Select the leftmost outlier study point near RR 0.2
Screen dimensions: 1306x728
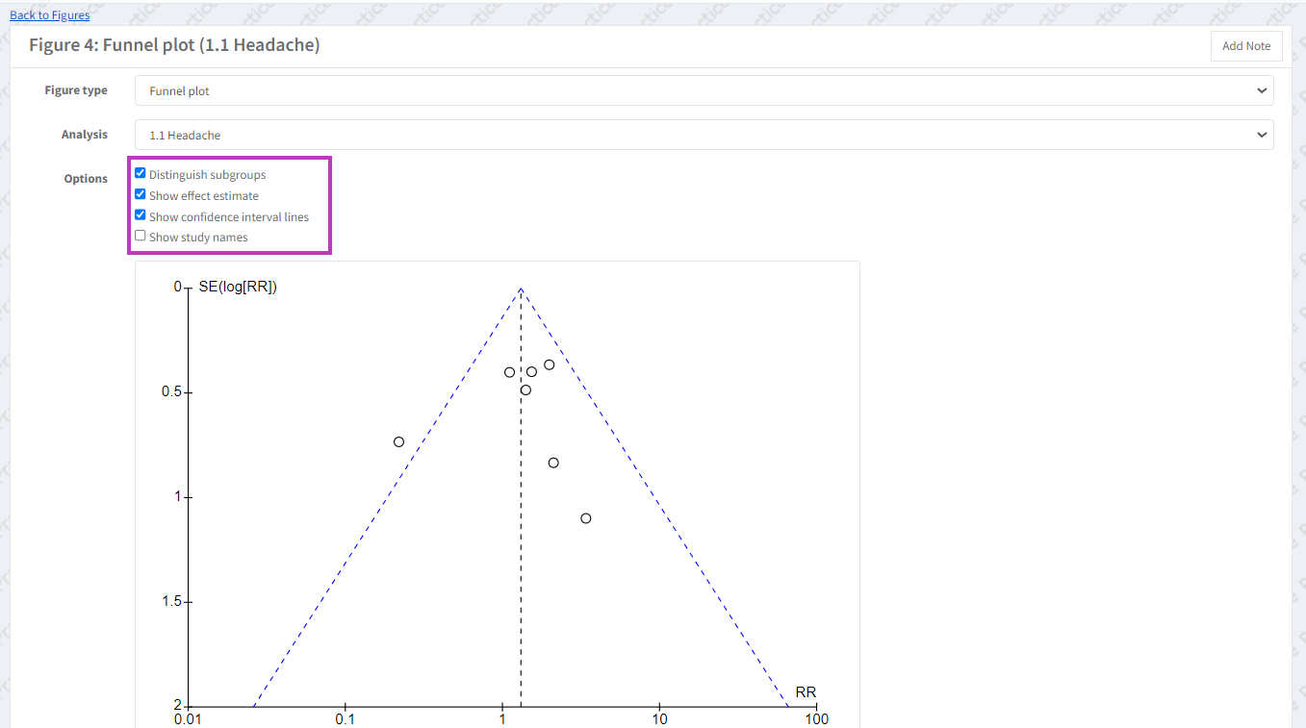[398, 442]
